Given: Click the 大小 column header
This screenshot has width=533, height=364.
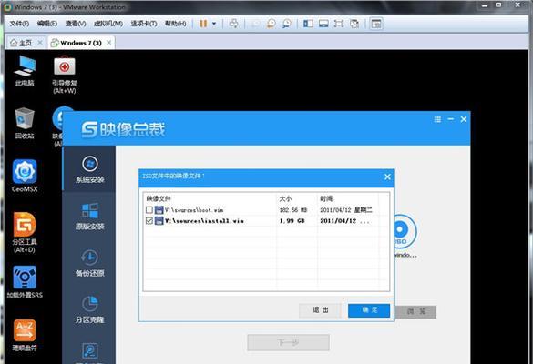Looking at the screenshot, I should click(x=297, y=198).
